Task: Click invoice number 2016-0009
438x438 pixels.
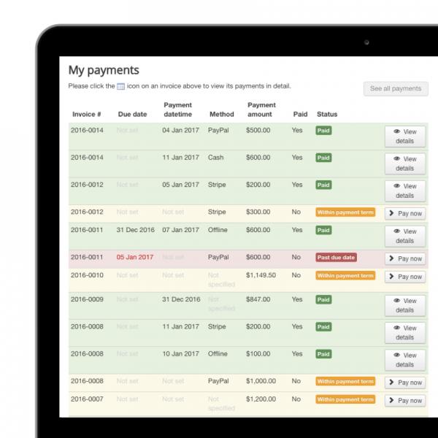Action: click(87, 299)
